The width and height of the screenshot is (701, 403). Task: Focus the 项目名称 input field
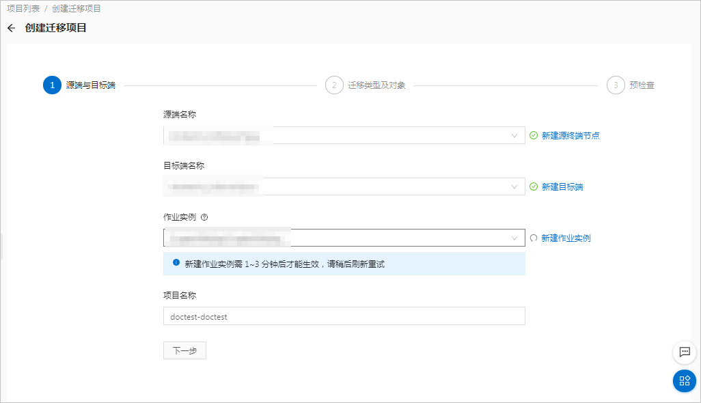pos(344,316)
